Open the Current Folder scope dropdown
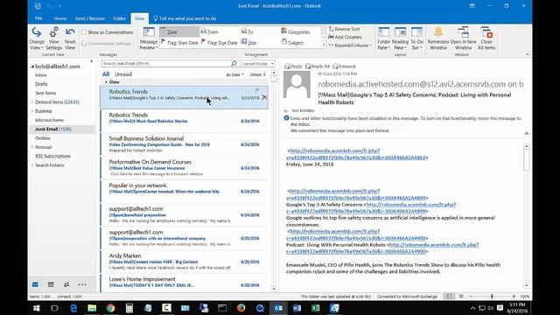 257,64
